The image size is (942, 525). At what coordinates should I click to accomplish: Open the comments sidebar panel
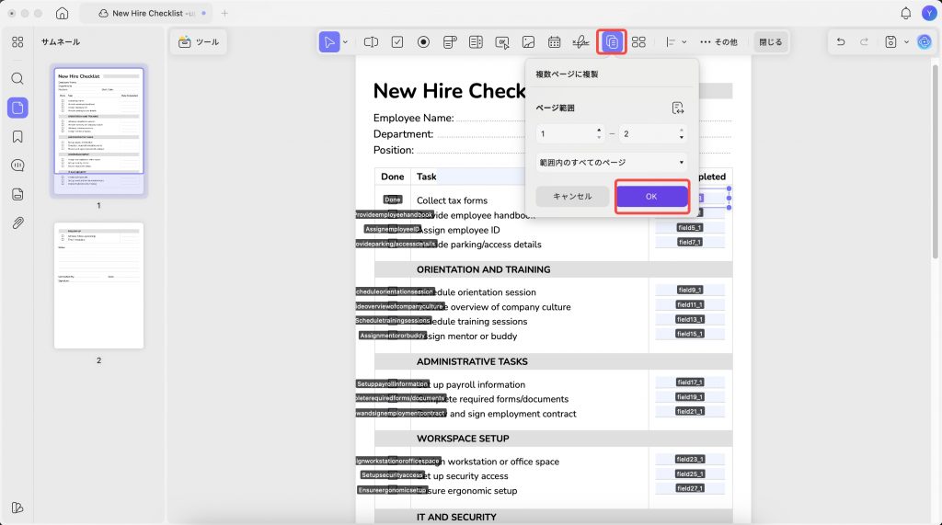17,165
